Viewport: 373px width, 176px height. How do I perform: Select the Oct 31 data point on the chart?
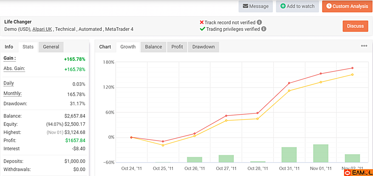coord(289,83)
